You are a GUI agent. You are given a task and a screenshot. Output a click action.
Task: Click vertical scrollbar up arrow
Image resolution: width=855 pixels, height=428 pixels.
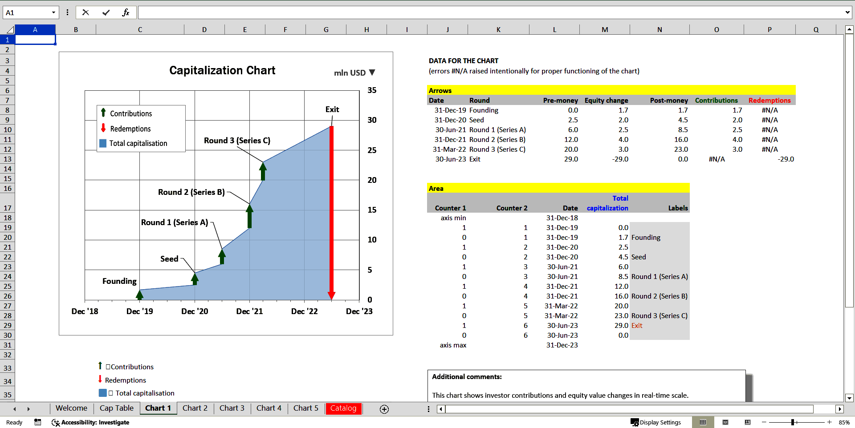849,30
